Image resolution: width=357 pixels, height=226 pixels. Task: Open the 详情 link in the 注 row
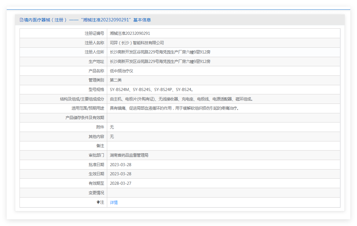(114, 202)
